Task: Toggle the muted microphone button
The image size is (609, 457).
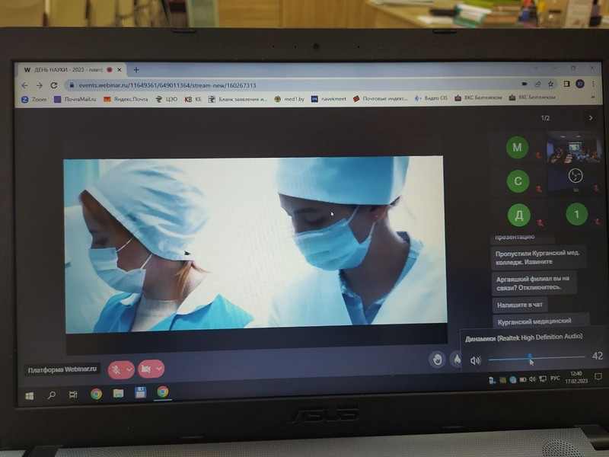Action: tap(116, 369)
